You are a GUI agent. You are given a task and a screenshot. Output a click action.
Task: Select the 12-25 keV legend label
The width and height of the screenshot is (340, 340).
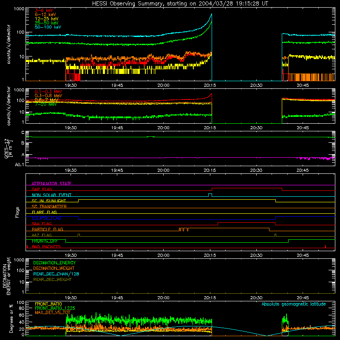pos(47,19)
